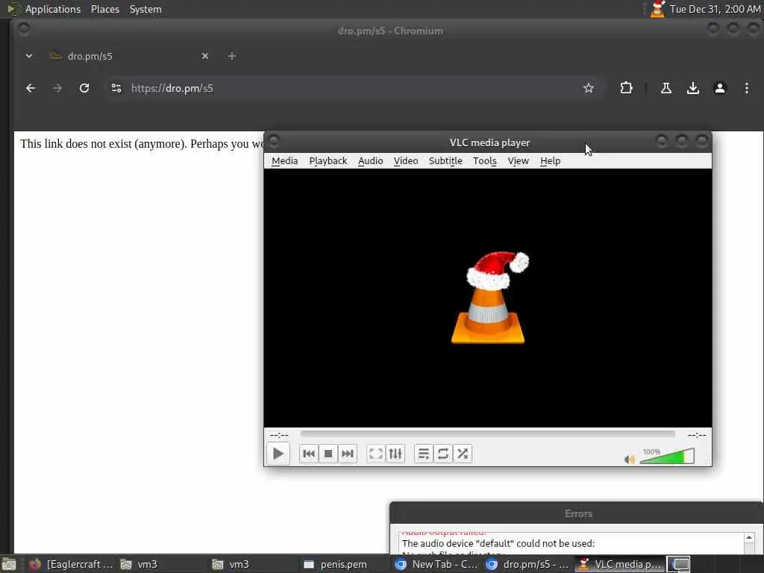This screenshot has width=764, height=573.
Task: Click the VLC tray icon in top panel
Action: tap(658, 9)
